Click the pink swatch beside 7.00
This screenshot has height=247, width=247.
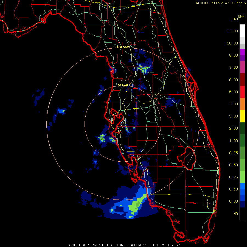tap(242, 67)
